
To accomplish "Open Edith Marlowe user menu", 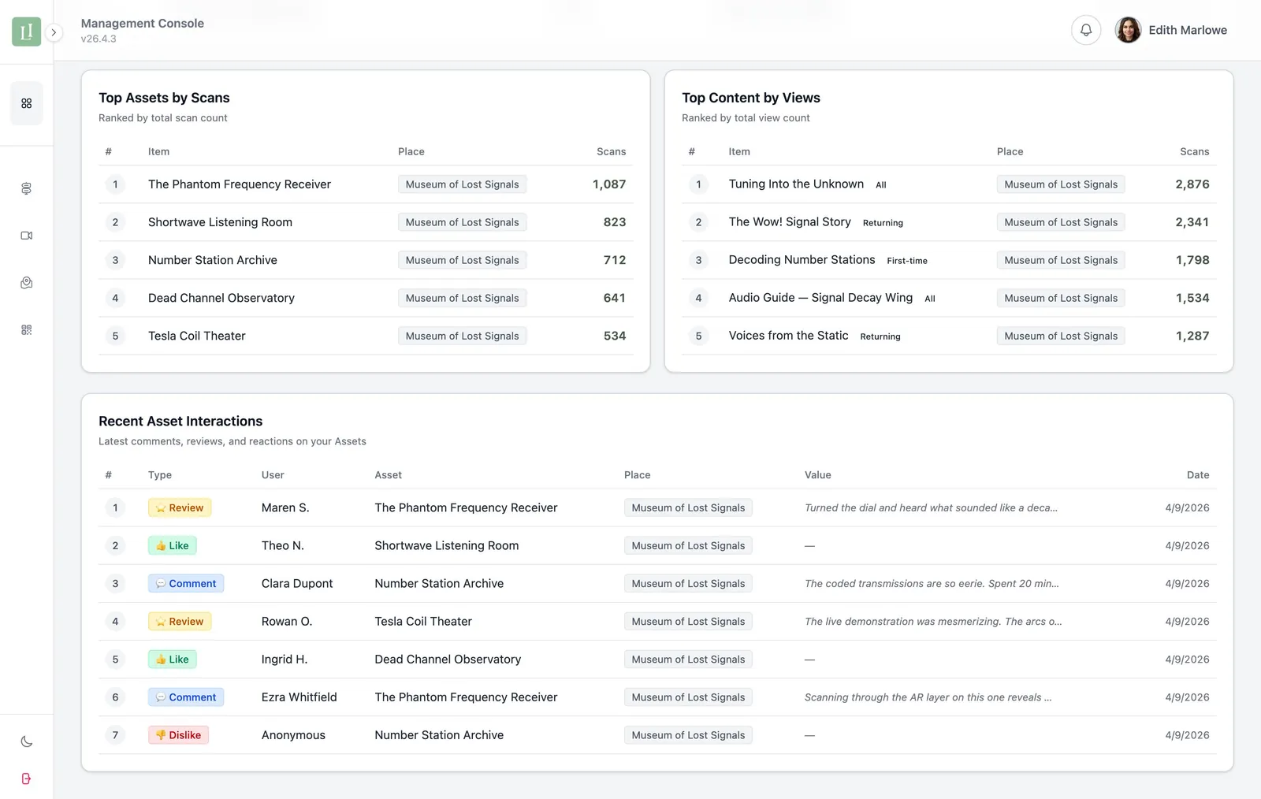I will (x=1187, y=30).
